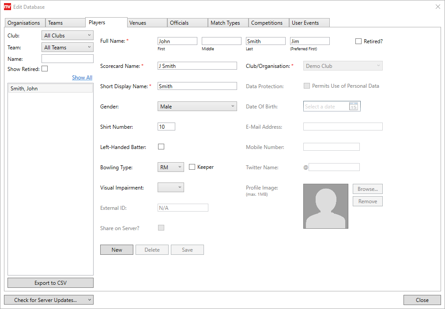Click the Shirt Number input field
Screen dimensions: 445x309
coord(166,127)
